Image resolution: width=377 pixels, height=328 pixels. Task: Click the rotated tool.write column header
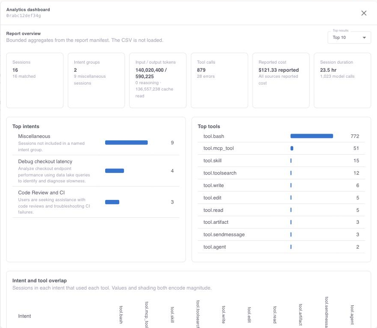pyautogui.click(x=224, y=314)
